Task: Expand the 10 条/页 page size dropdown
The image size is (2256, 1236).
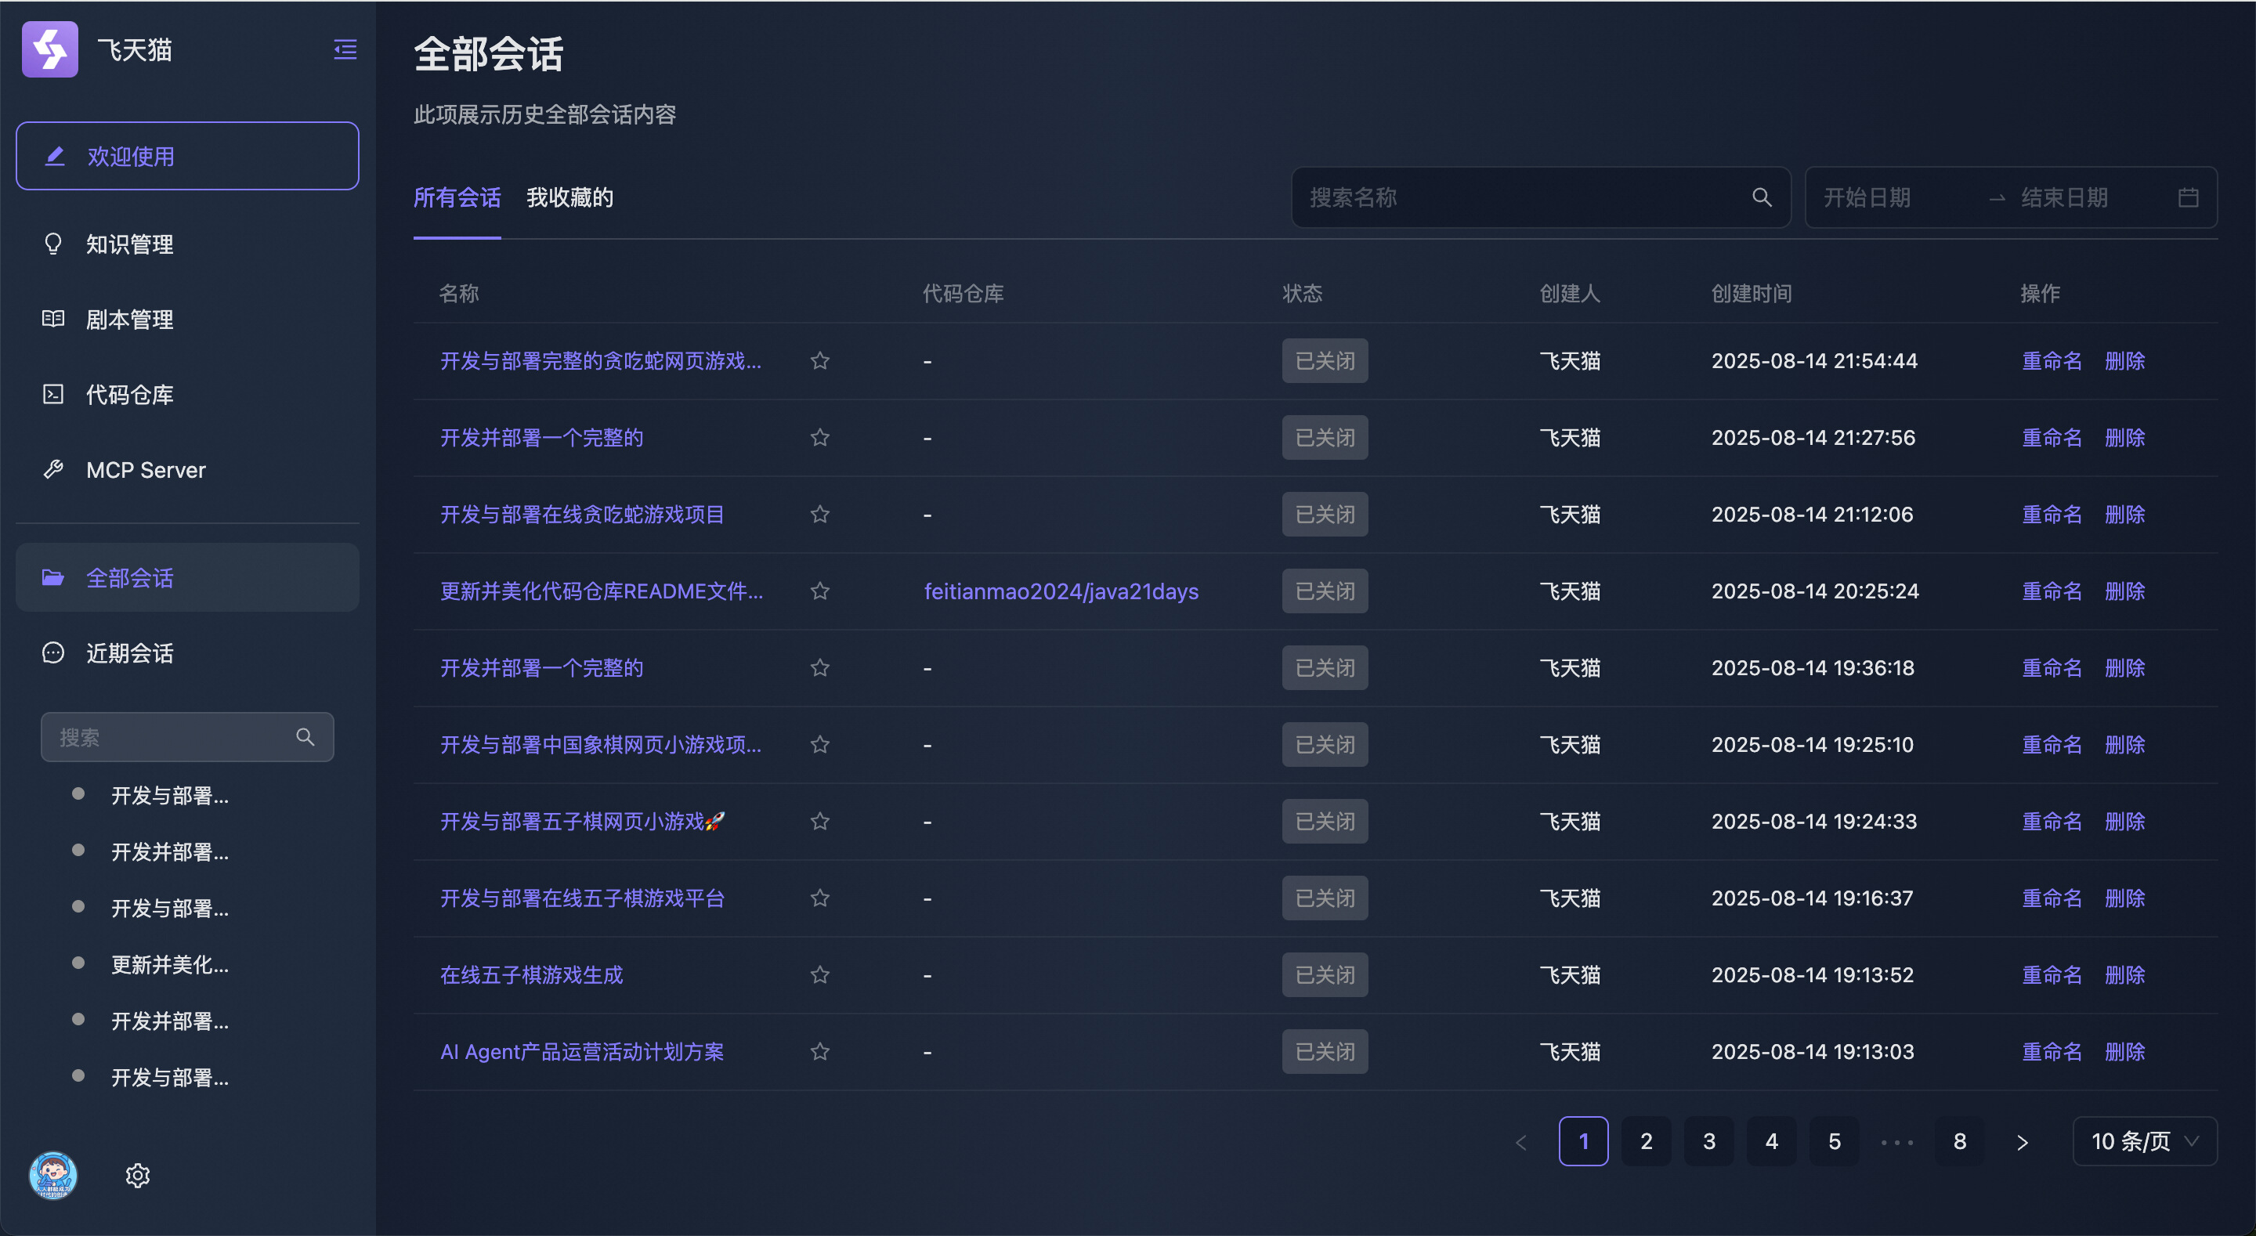Action: (x=2144, y=1141)
